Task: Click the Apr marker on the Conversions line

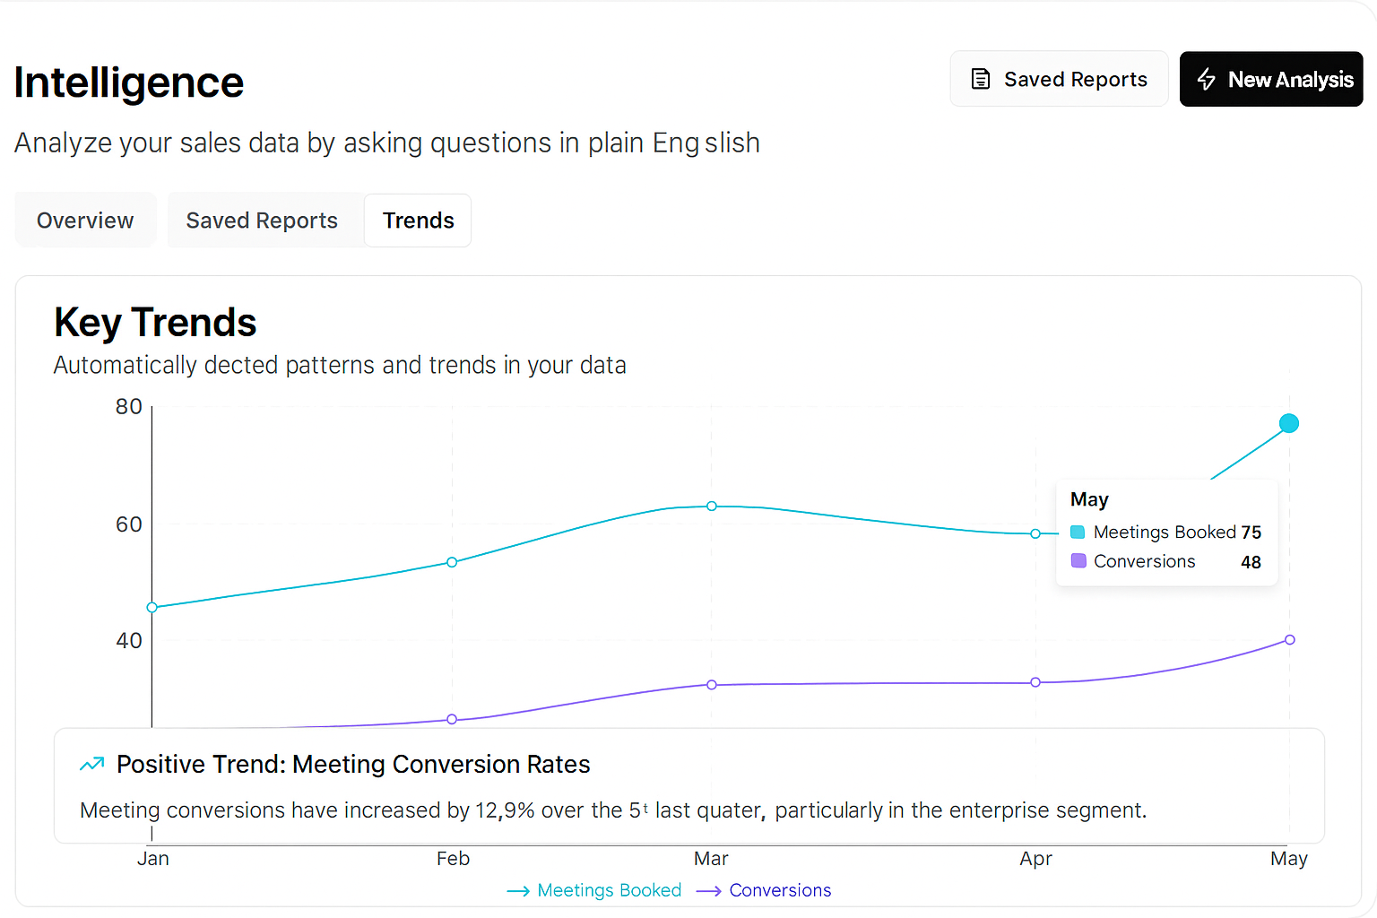Action: coord(1035,681)
